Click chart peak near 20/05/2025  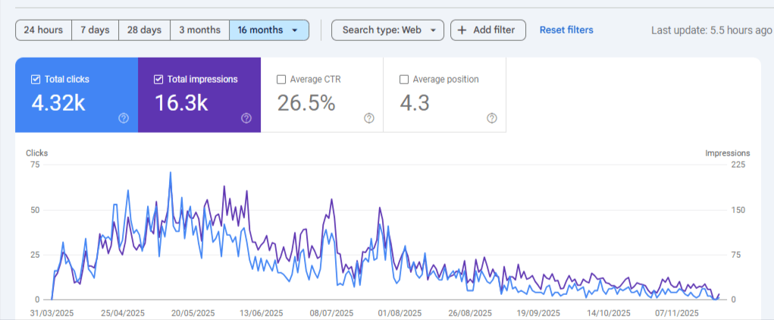click(170, 173)
